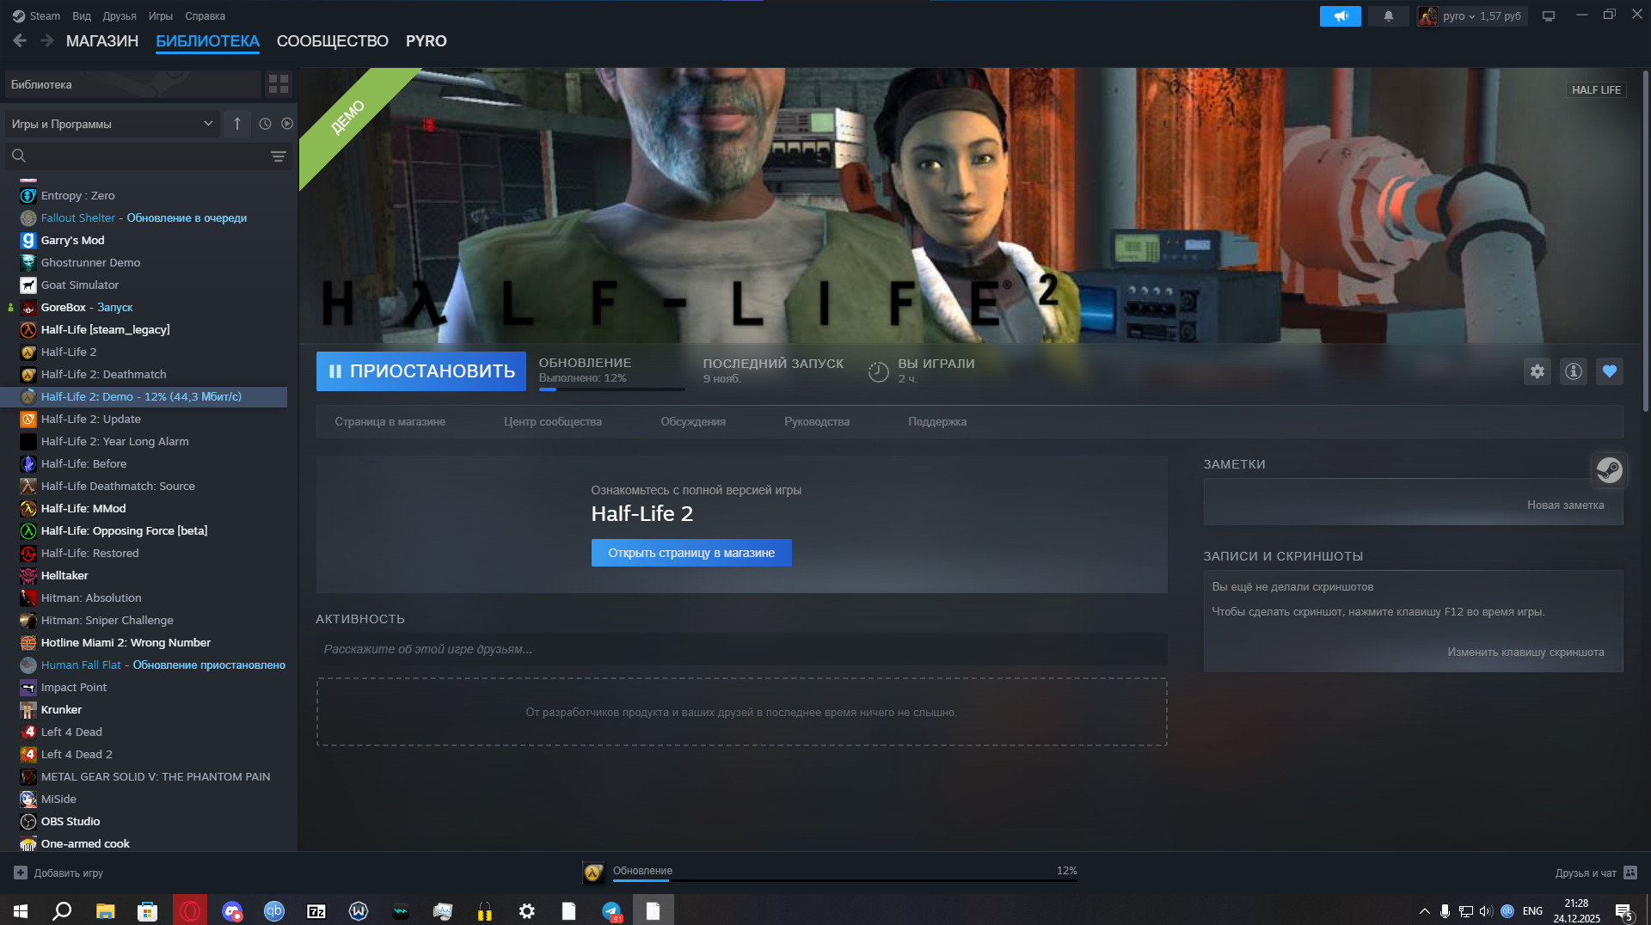Open the Игры menu
The height and width of the screenshot is (925, 1651).
click(x=161, y=15)
